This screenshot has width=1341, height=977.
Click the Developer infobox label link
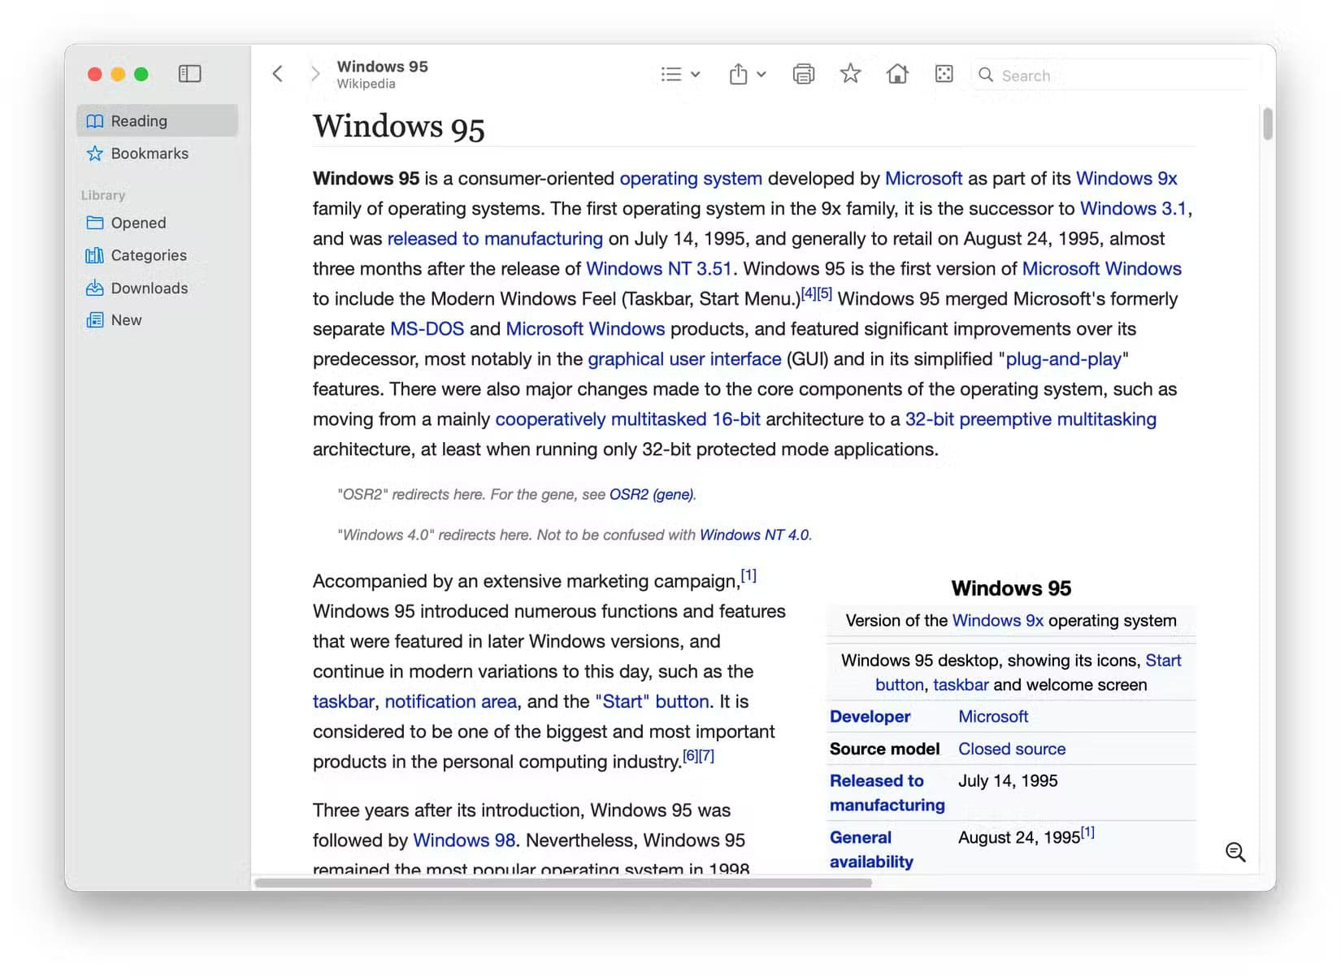(870, 717)
